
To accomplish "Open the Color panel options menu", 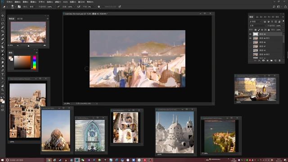I will (36, 53).
